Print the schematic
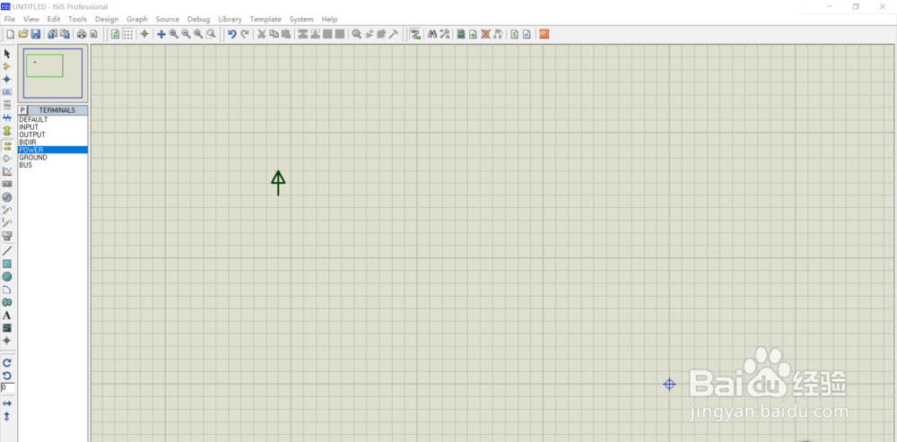897x442 pixels. click(82, 34)
